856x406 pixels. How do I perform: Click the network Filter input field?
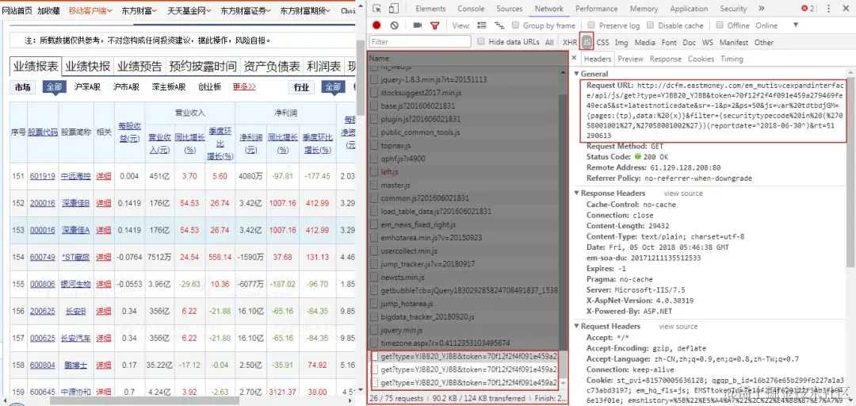420,41
